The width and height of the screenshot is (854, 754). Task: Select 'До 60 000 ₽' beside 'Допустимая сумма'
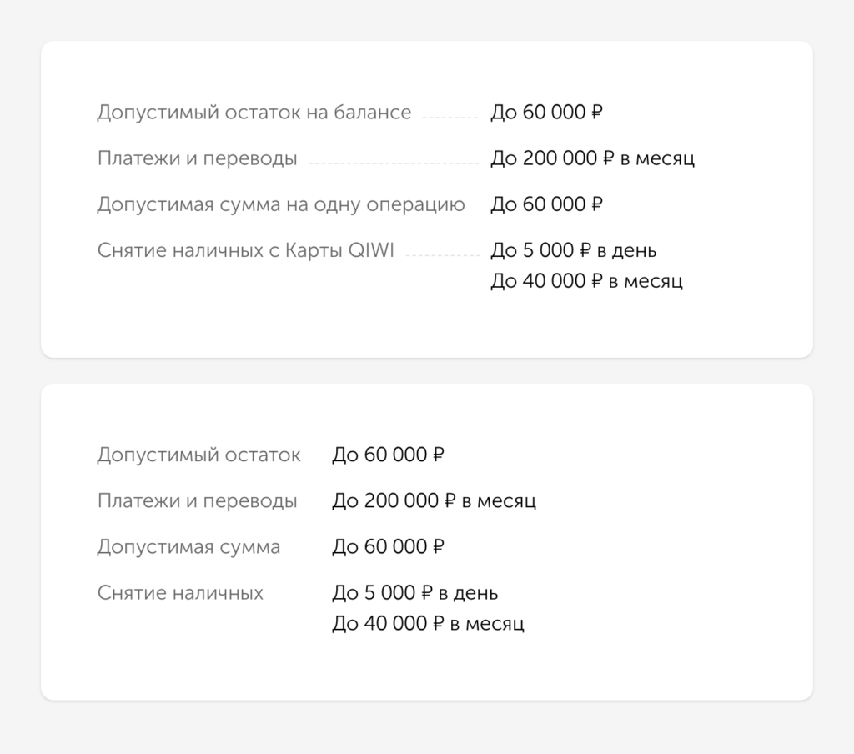click(389, 547)
